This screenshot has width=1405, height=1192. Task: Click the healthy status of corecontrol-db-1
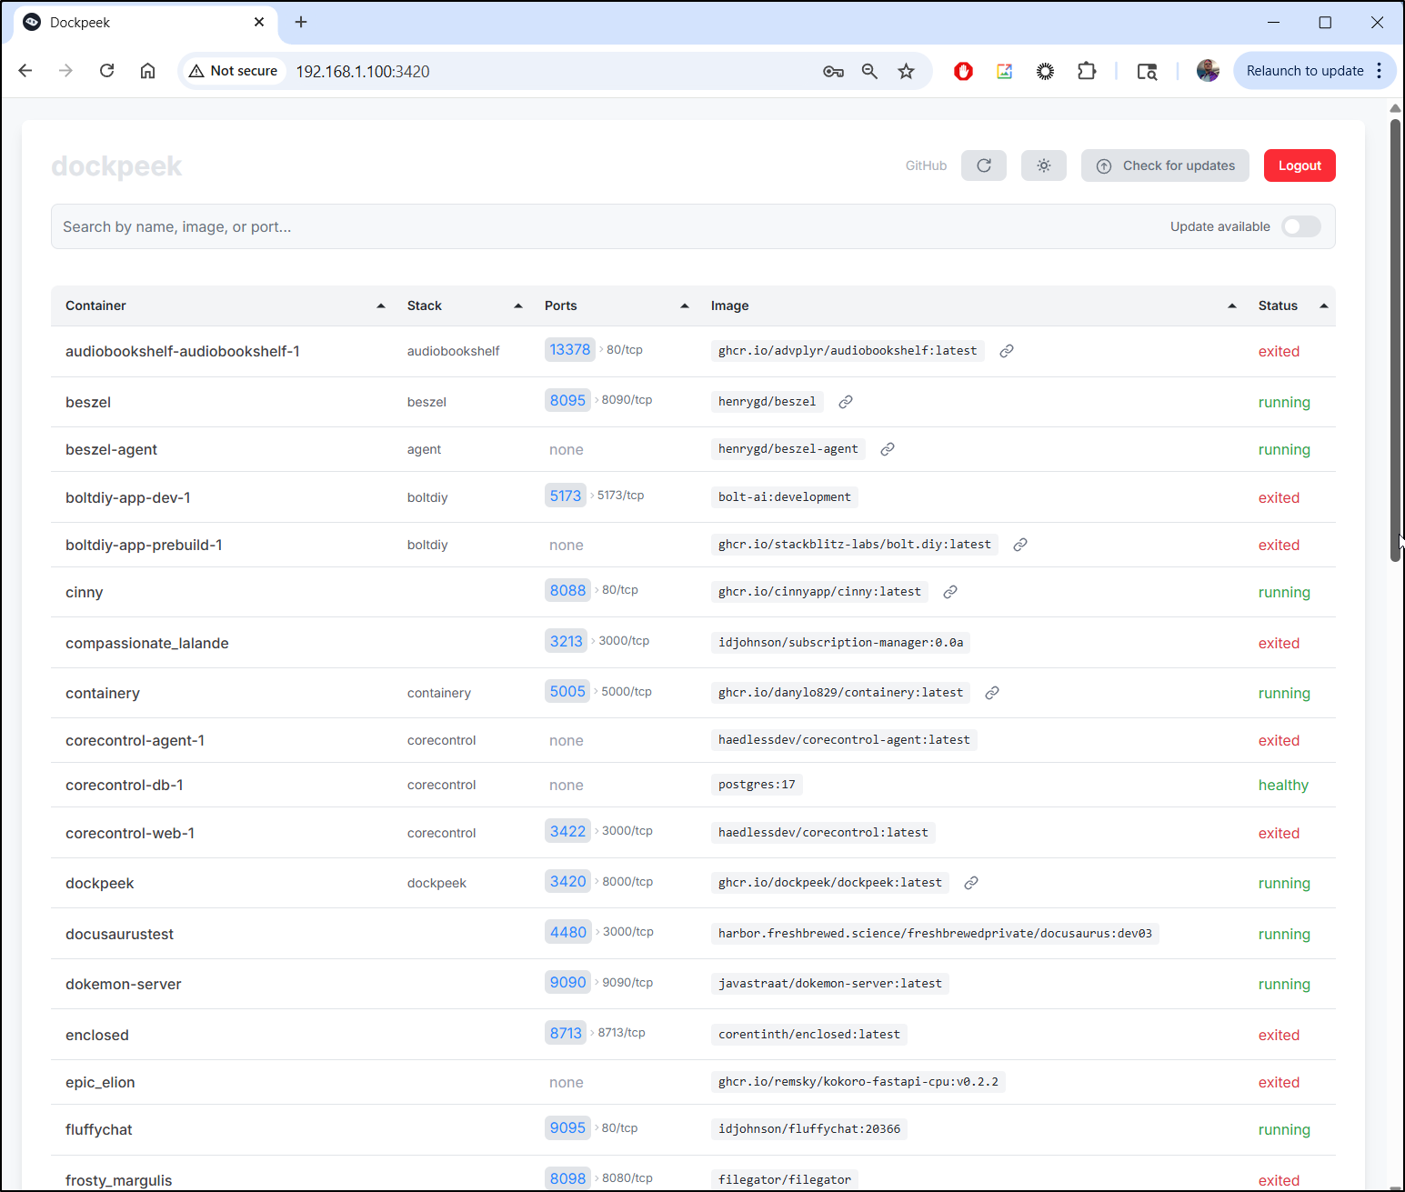(1283, 785)
